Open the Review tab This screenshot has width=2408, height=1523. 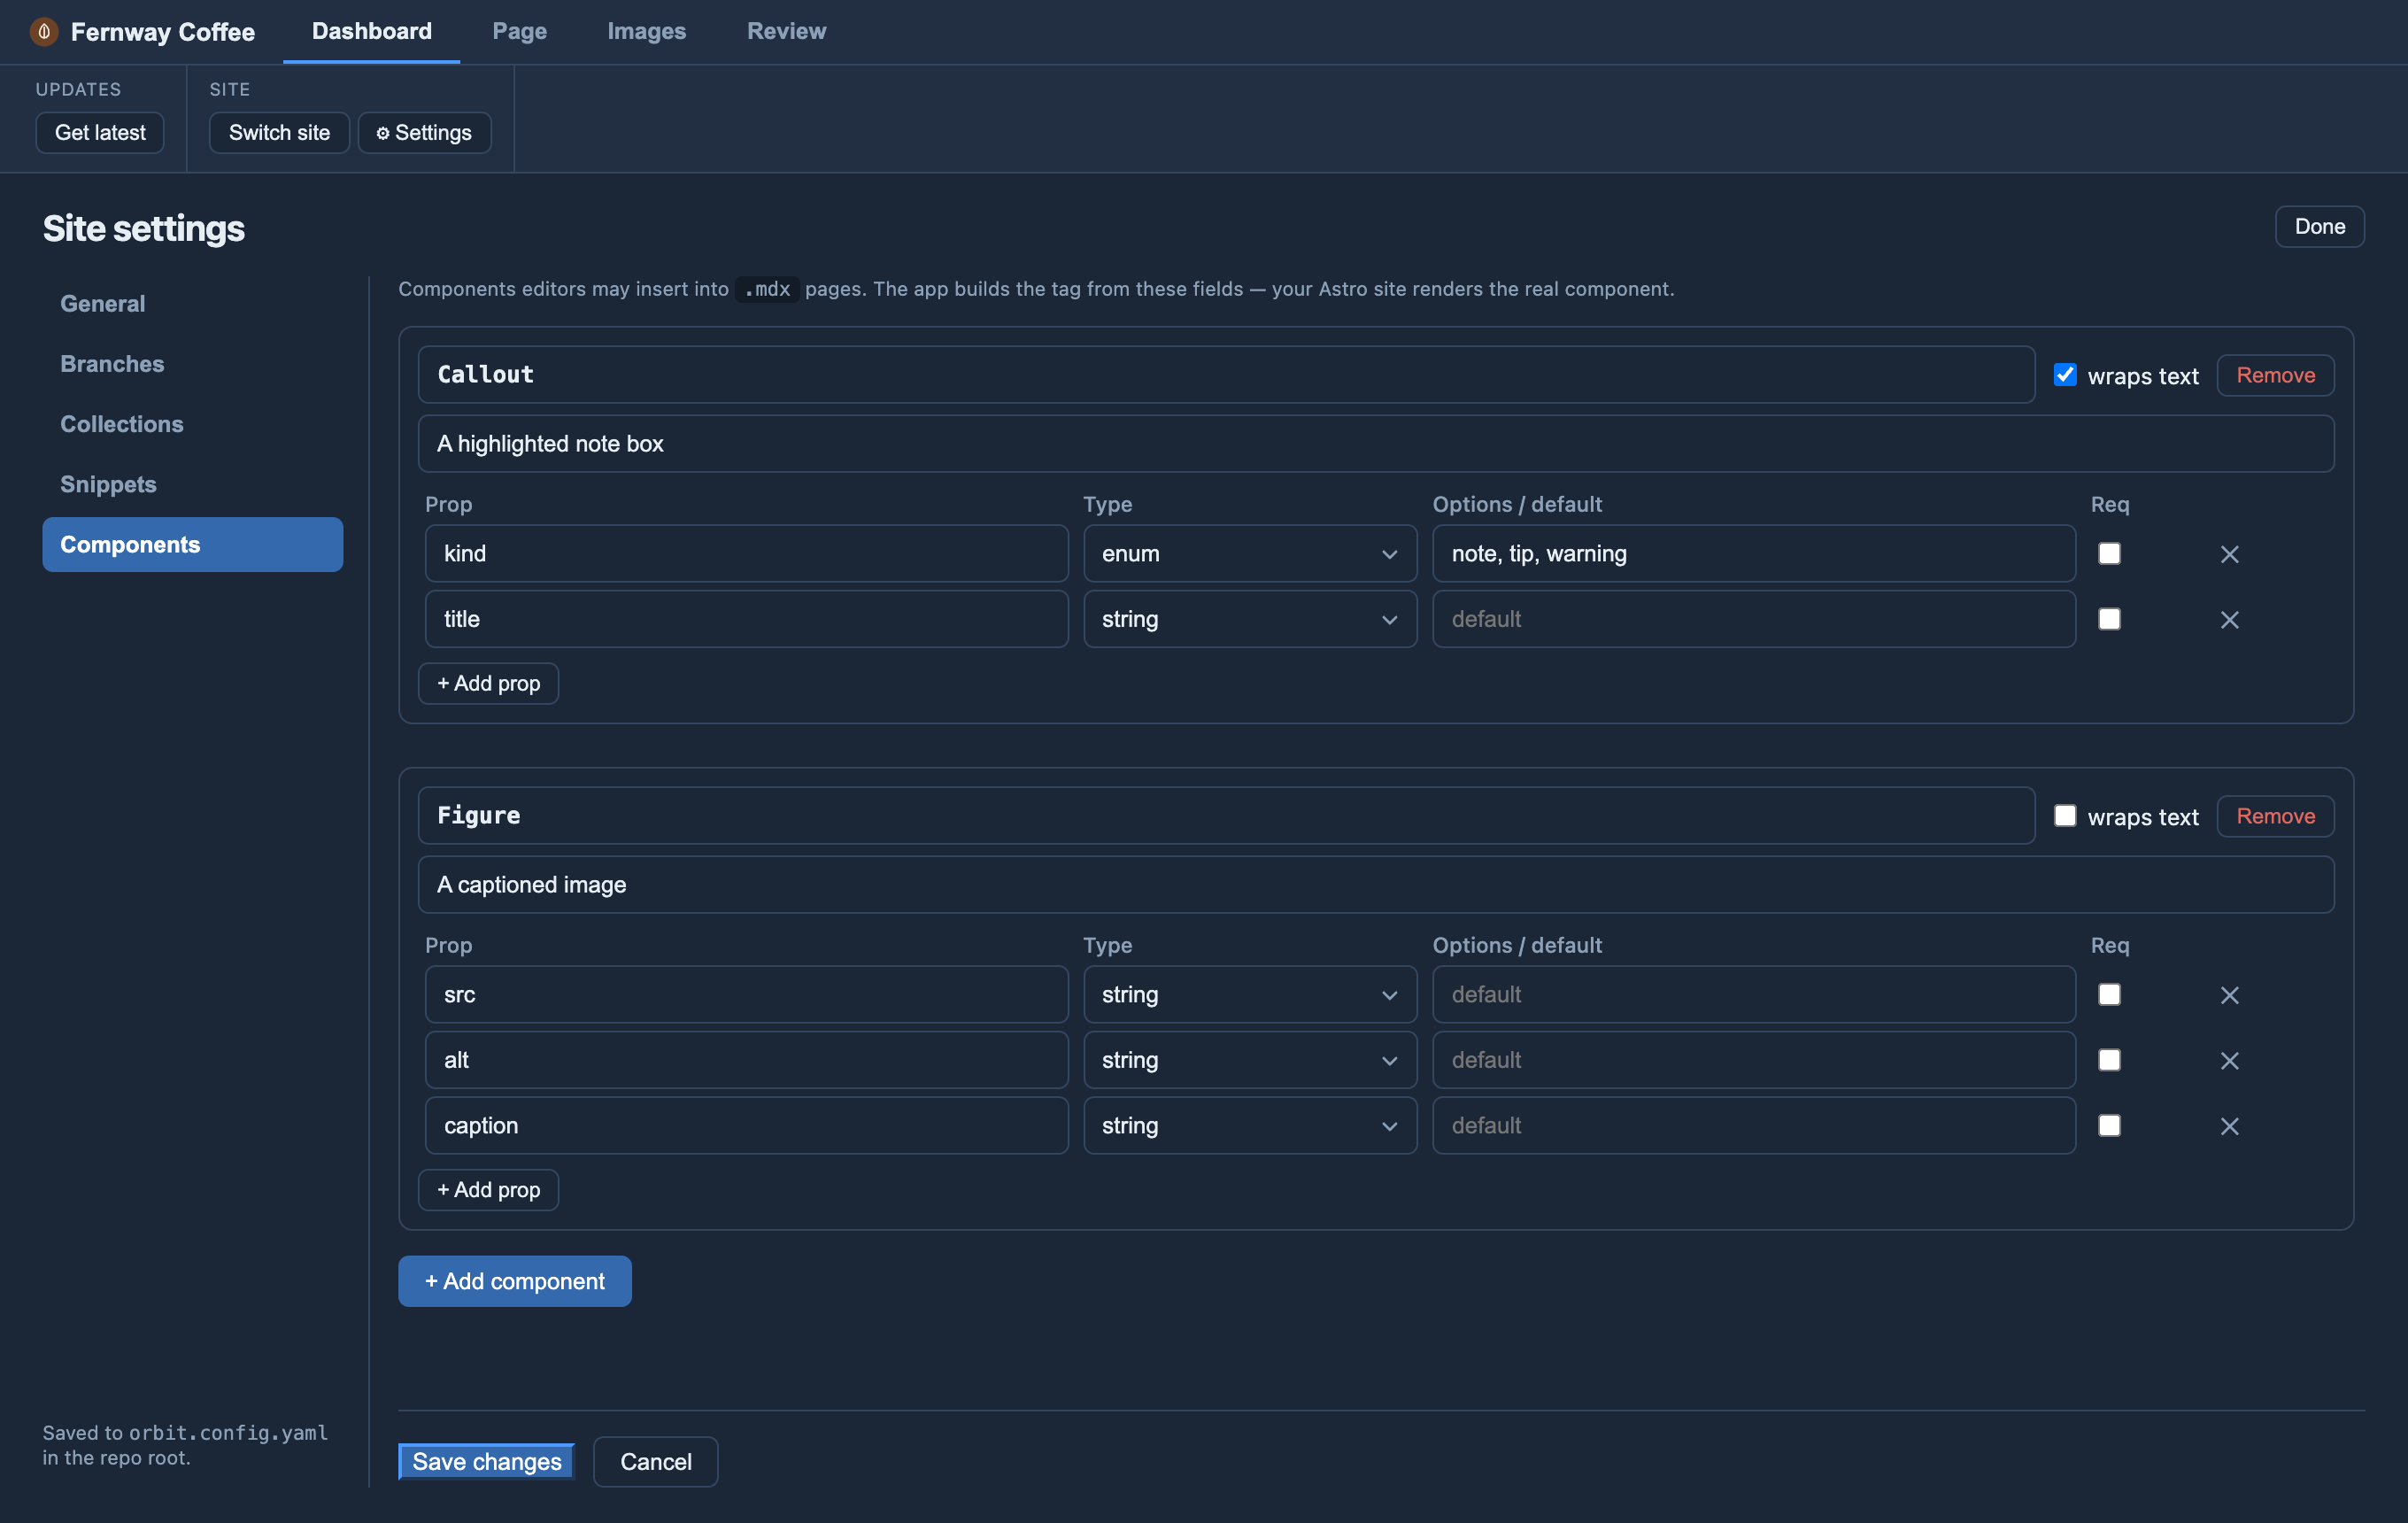pos(787,31)
